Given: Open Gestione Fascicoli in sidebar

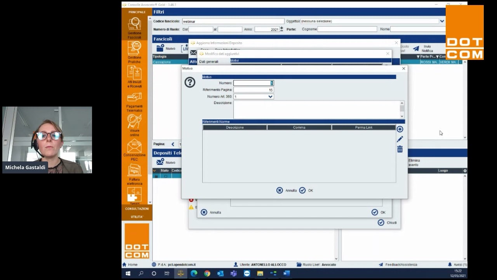Looking at the screenshot, I should pos(134,28).
